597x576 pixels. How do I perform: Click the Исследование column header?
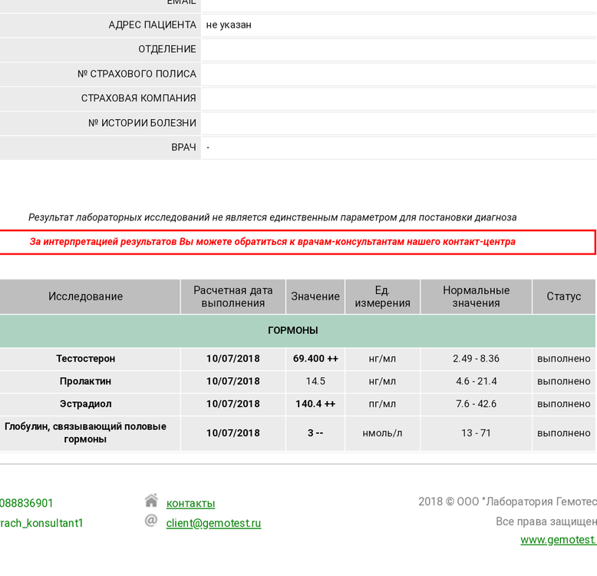pyautogui.click(x=86, y=296)
